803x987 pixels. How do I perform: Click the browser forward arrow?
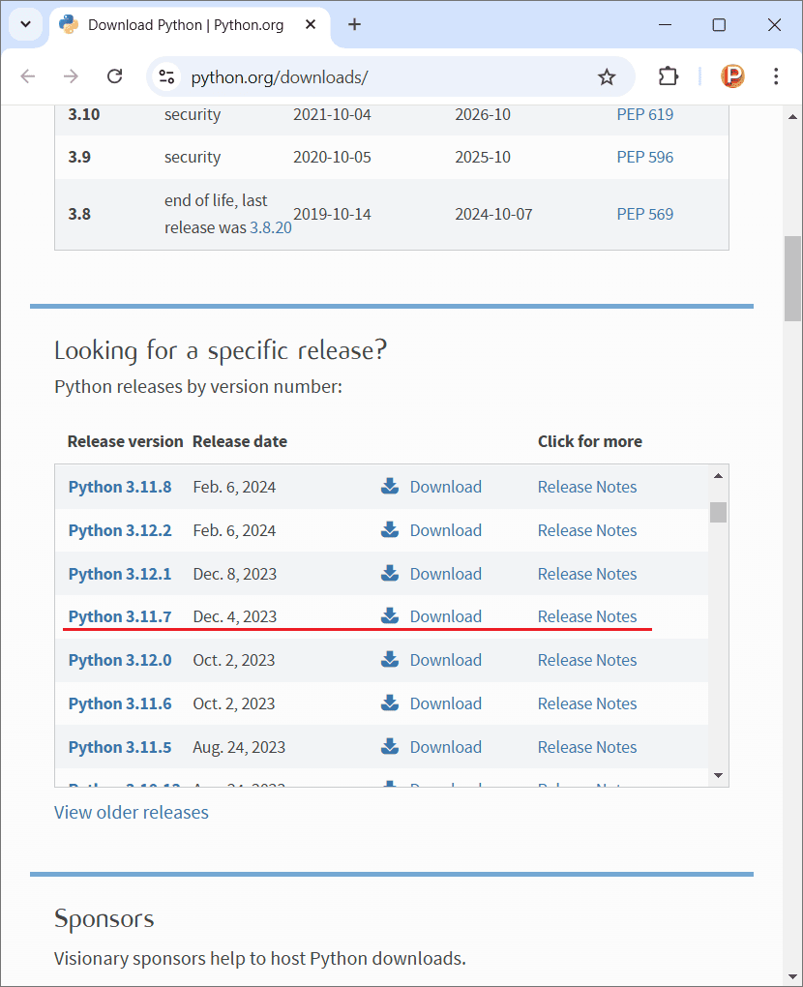(72, 76)
